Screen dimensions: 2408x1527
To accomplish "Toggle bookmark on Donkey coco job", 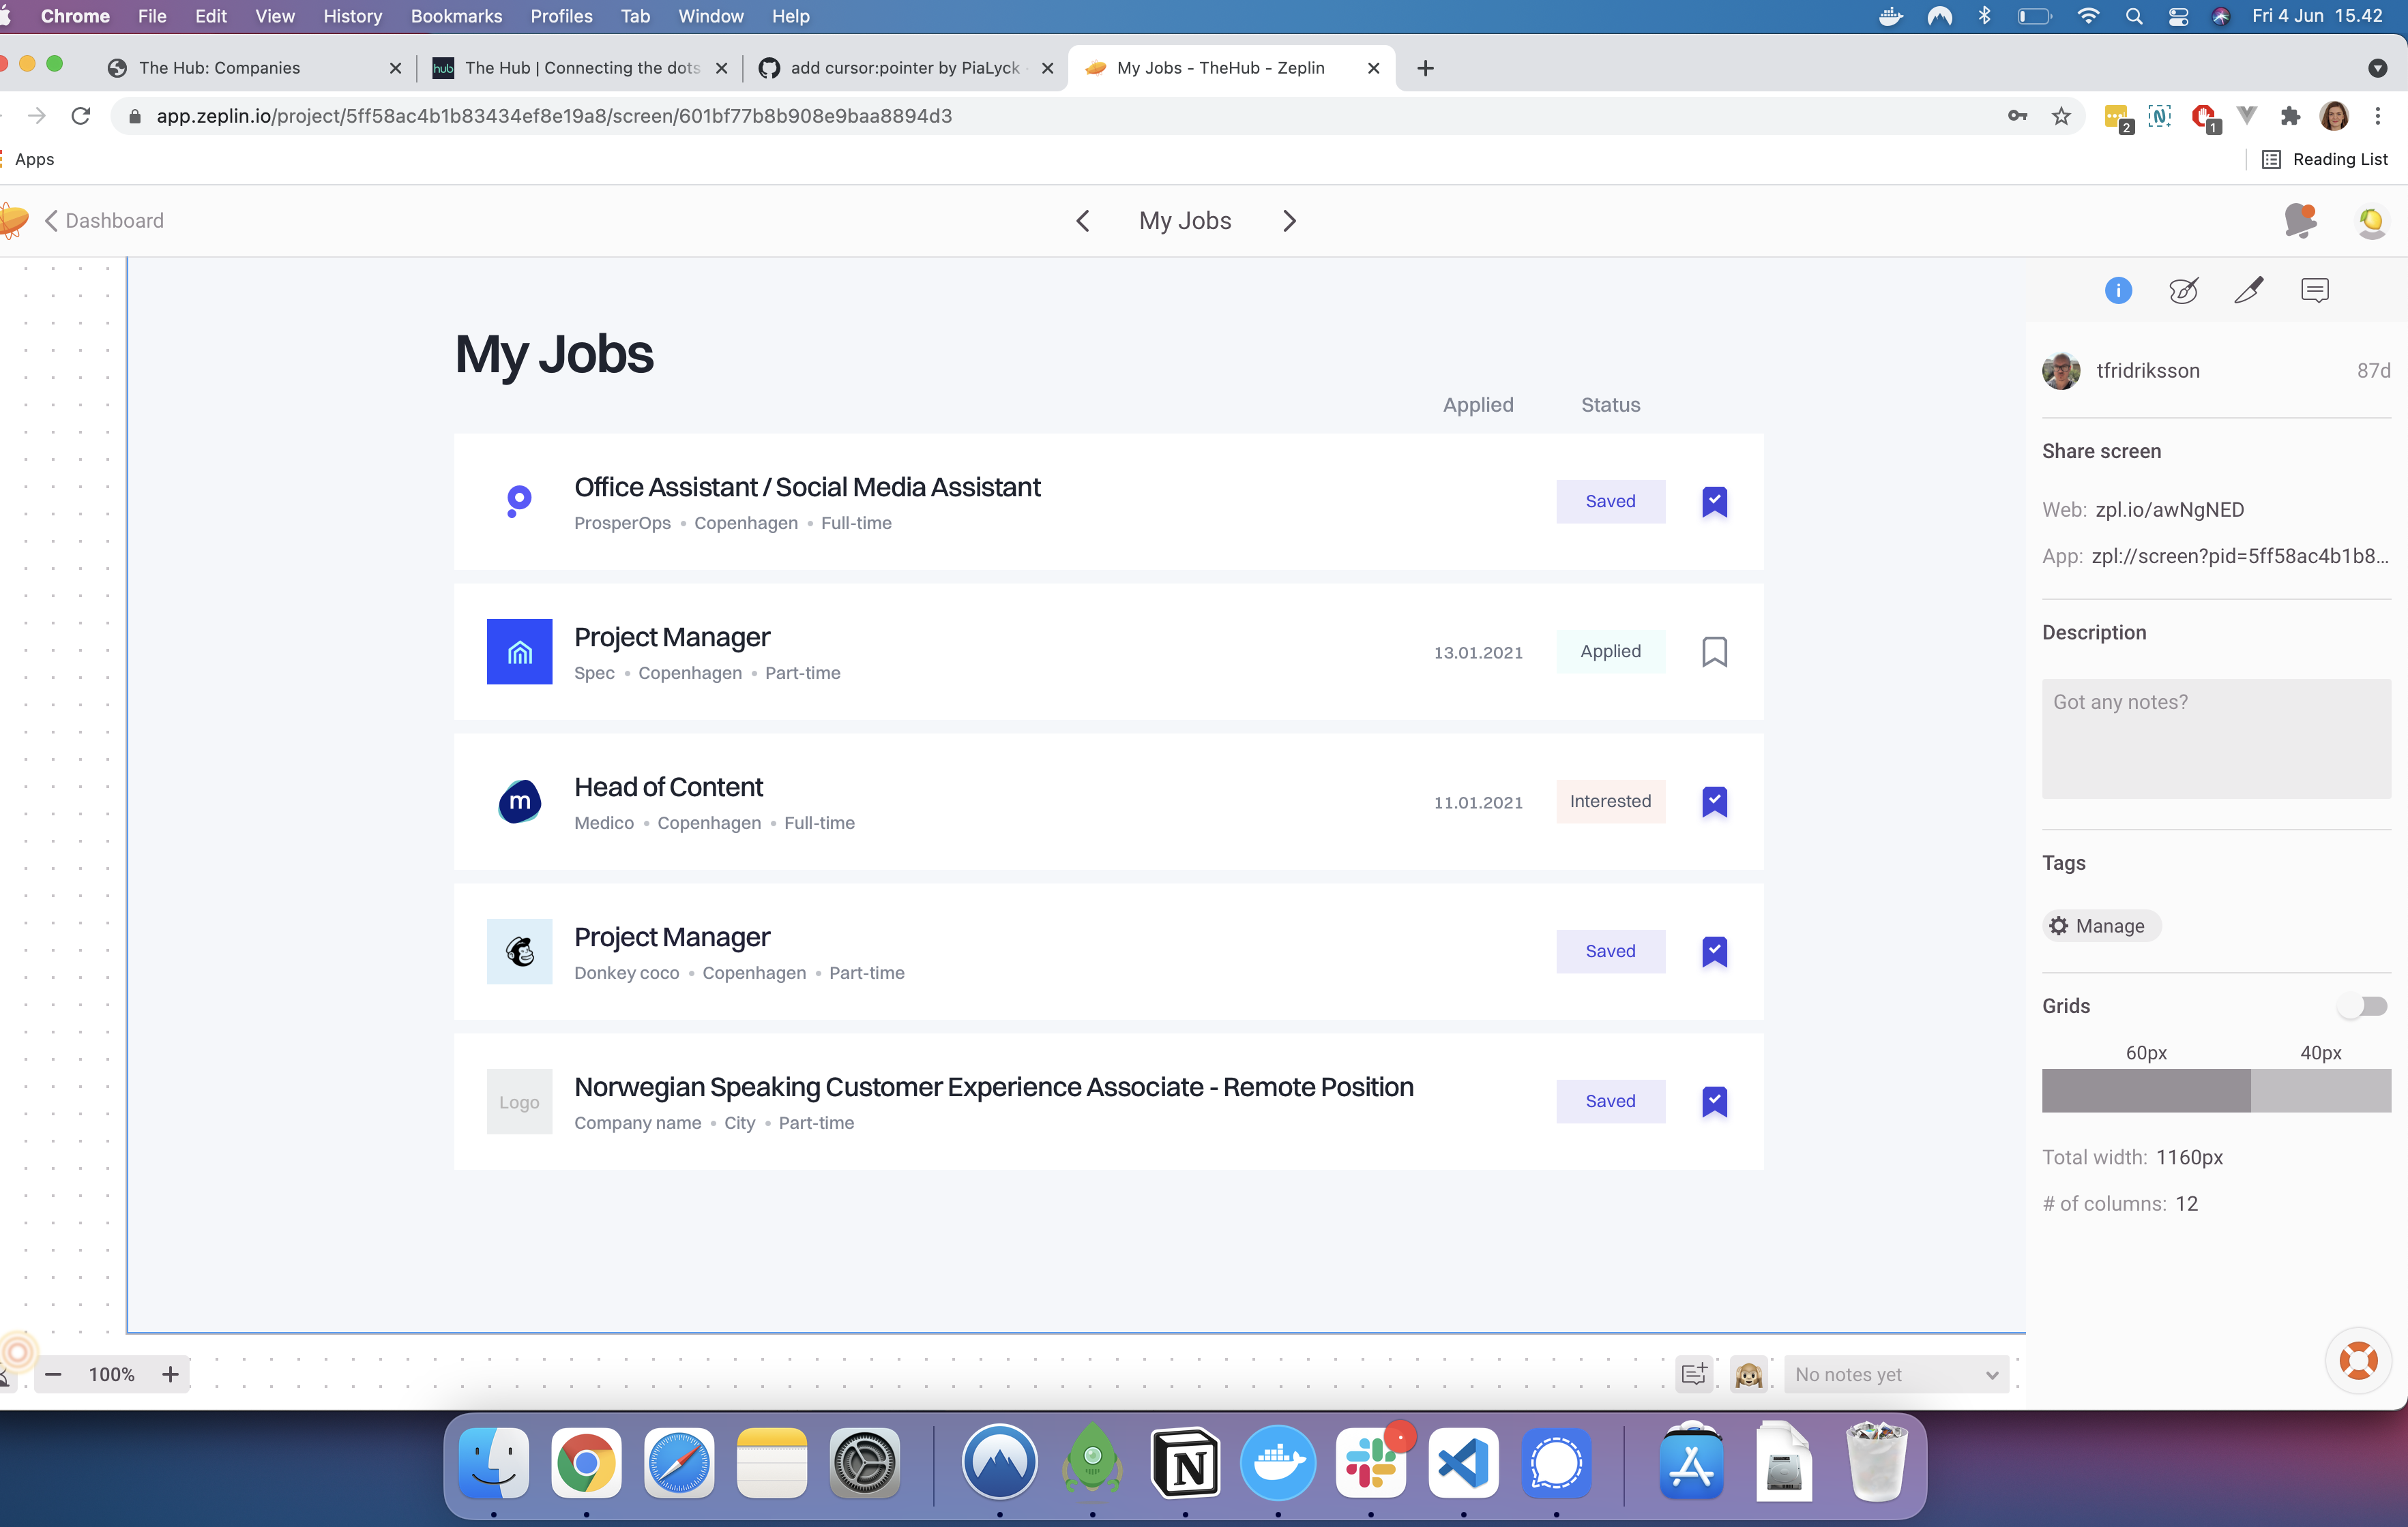I will (1714, 952).
